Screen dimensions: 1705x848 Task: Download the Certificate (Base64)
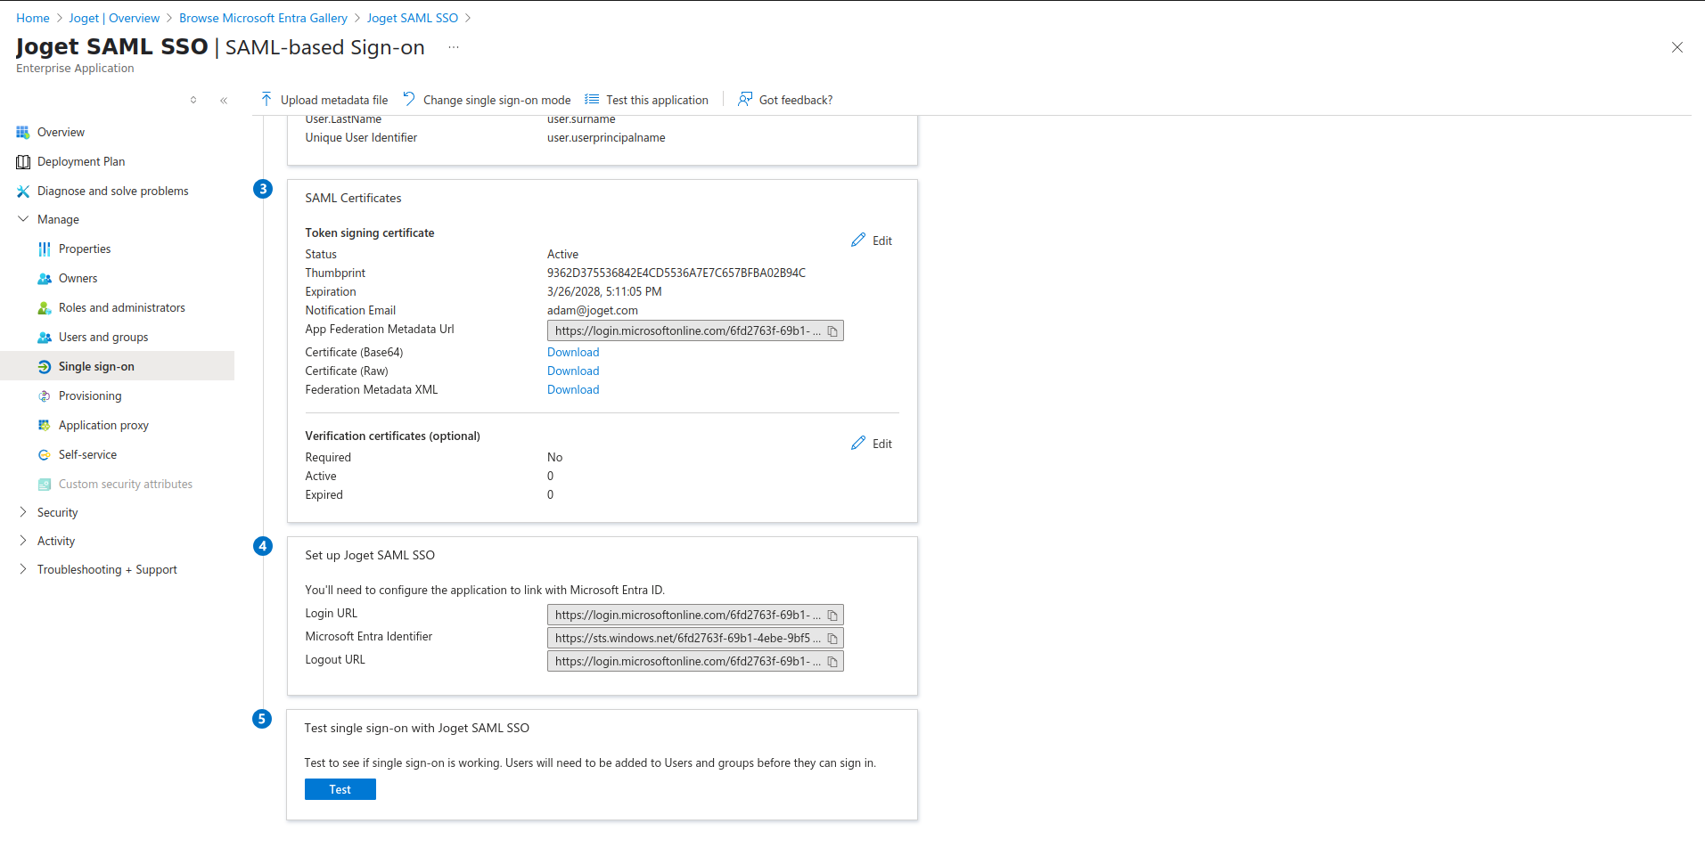click(573, 353)
